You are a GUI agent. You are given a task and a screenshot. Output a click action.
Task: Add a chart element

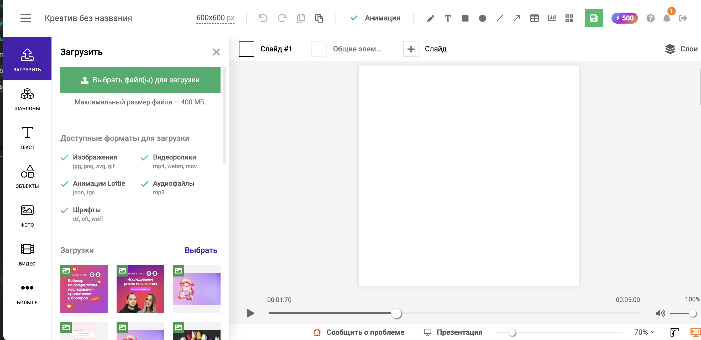552,18
